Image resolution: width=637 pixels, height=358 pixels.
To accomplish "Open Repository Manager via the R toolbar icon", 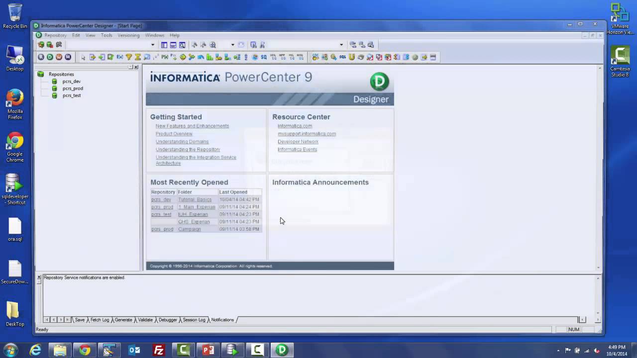I will (41, 57).
